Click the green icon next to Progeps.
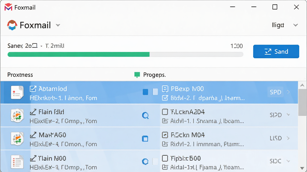 tap(137, 75)
